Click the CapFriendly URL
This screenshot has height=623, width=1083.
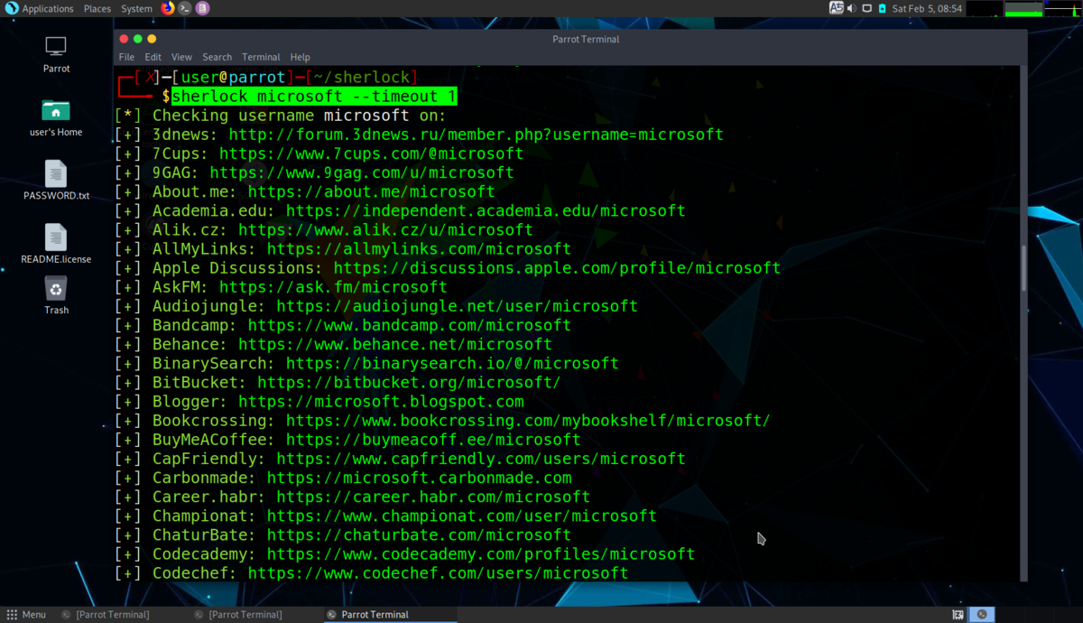480,459
